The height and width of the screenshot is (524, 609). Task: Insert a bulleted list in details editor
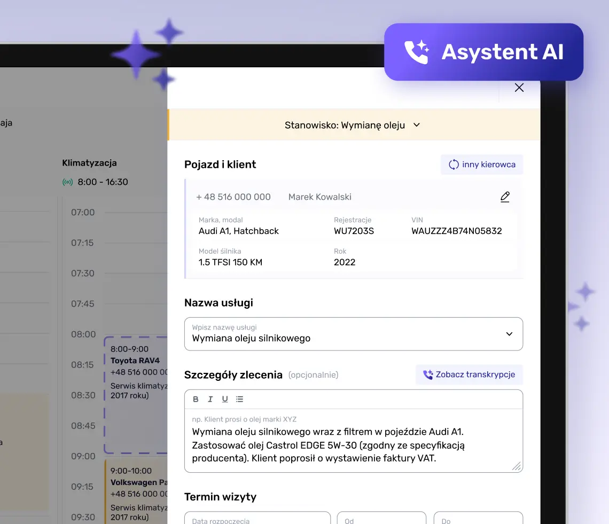[x=240, y=399]
